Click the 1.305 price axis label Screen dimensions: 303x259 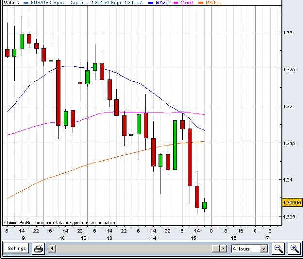point(289,217)
